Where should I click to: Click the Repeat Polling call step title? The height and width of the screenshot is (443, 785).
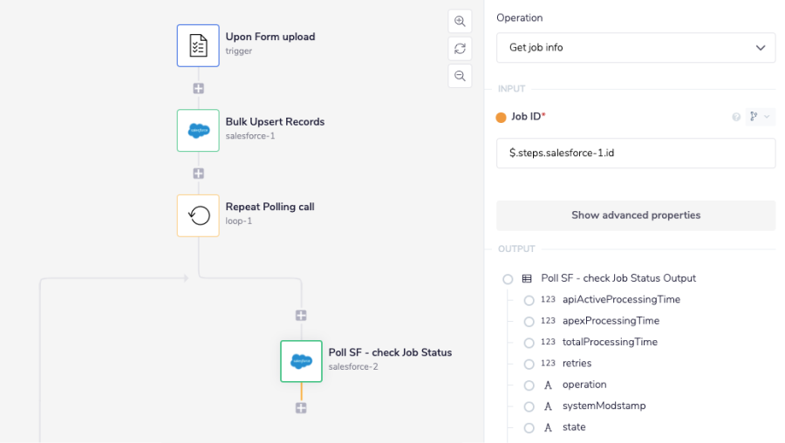[270, 207]
